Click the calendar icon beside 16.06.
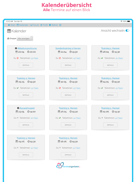136x182 pixels. click(x=59, y=141)
